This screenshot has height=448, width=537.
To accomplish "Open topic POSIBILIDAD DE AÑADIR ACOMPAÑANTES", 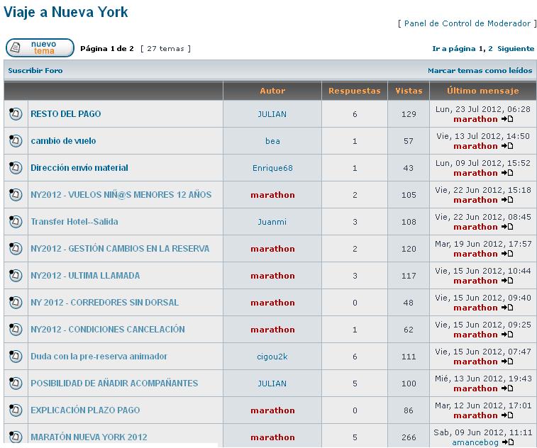I will point(114,383).
